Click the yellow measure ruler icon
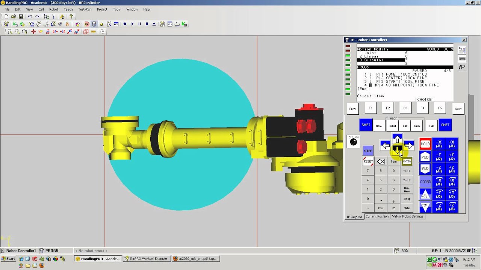Screen dimensions: 481x270 tap(93, 31)
